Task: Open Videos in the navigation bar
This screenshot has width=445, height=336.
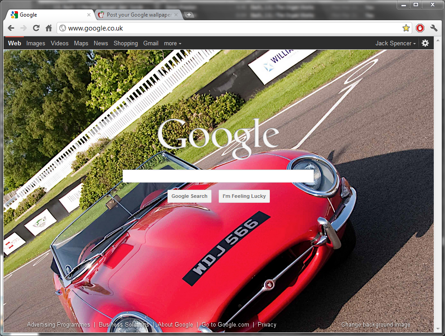Action: pyautogui.click(x=60, y=43)
